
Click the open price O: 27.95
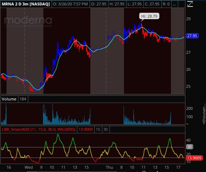click(99, 4)
